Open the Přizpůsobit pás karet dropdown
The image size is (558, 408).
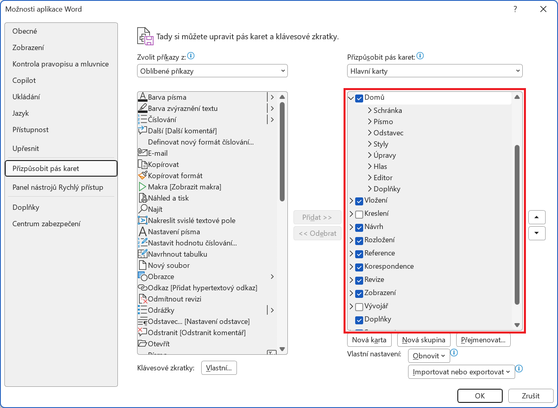tap(435, 71)
